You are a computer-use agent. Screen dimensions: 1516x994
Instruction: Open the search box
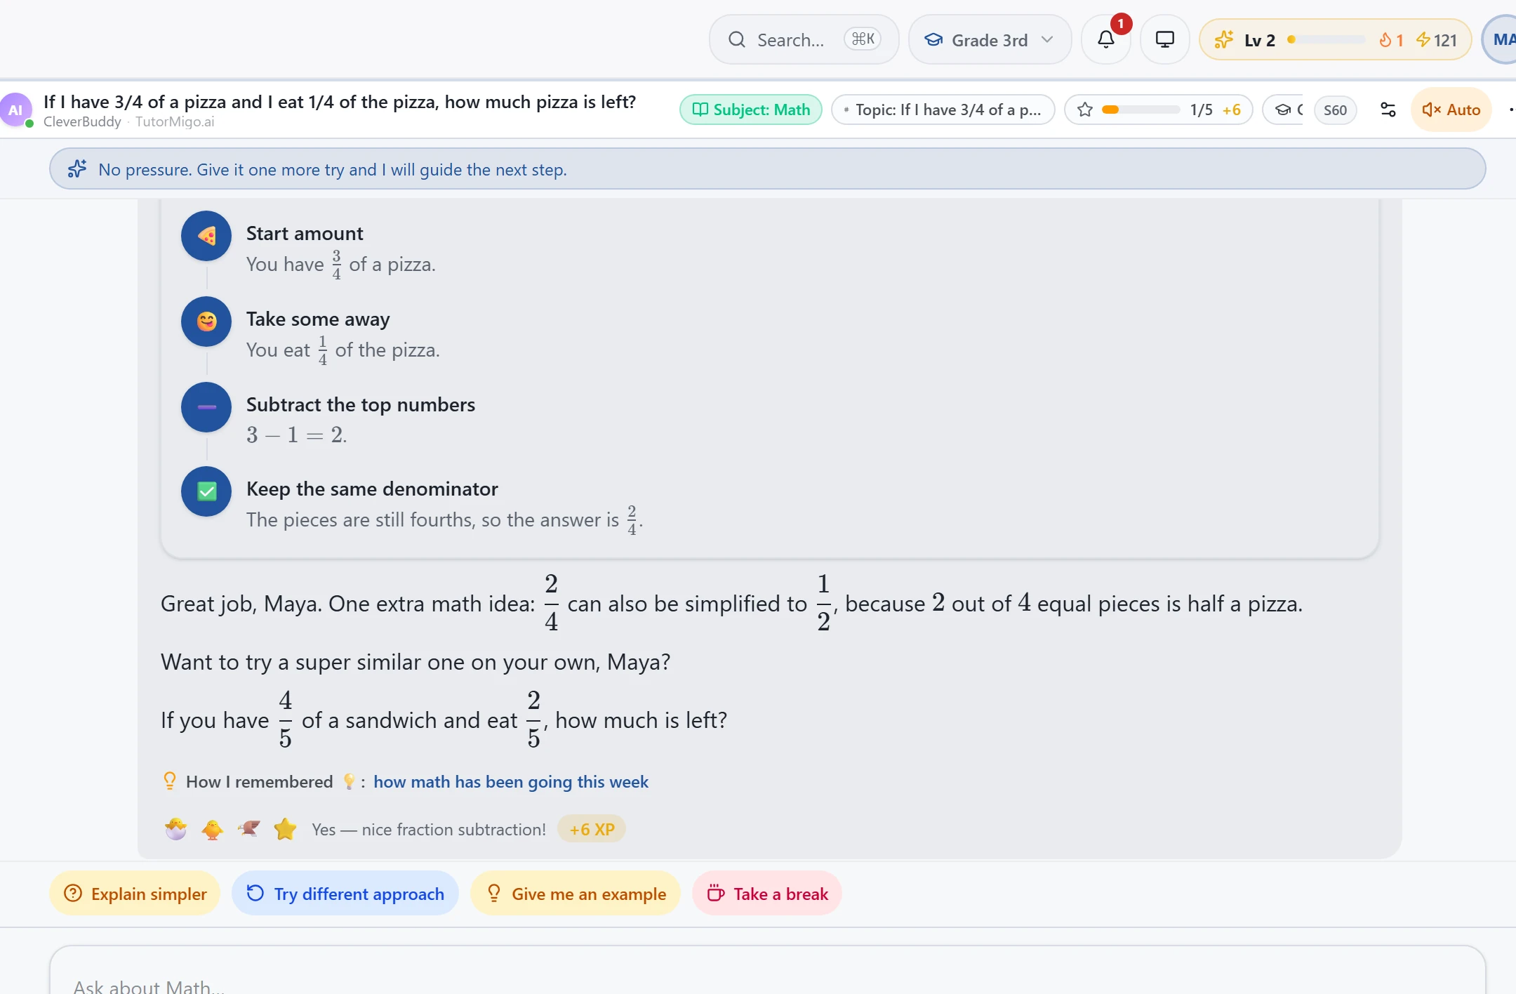tap(804, 39)
